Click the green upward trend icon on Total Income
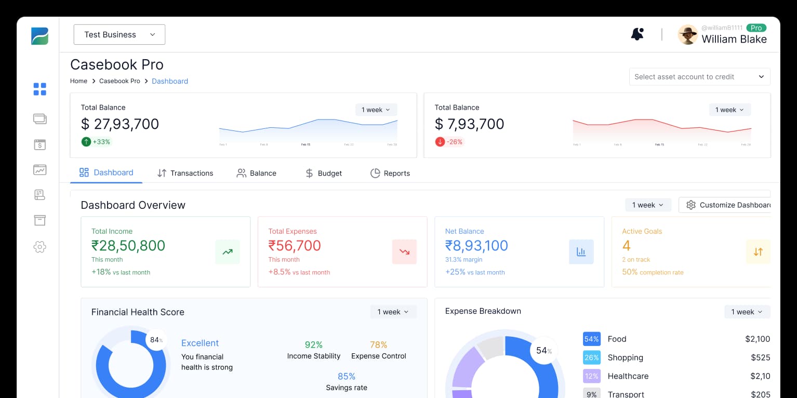The width and height of the screenshot is (797, 398). coord(228,251)
